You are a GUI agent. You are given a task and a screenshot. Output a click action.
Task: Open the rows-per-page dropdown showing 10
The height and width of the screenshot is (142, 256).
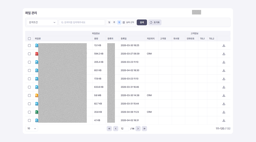[x=32, y=128]
